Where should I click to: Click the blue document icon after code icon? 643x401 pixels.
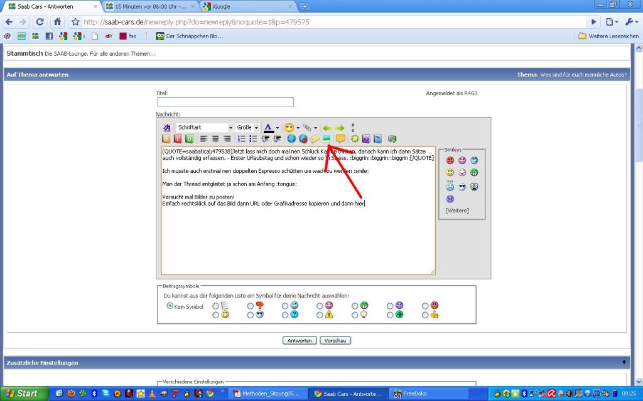click(377, 138)
